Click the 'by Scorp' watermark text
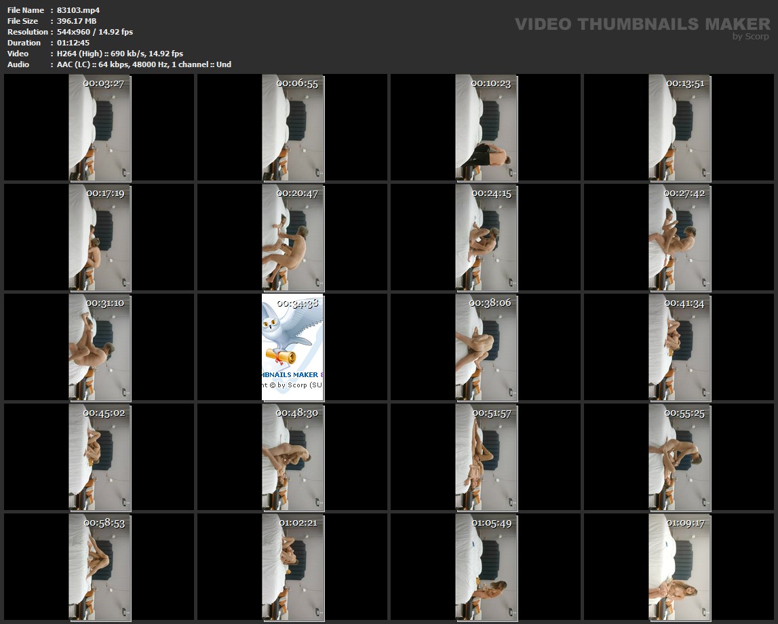The image size is (778, 624). point(751,37)
